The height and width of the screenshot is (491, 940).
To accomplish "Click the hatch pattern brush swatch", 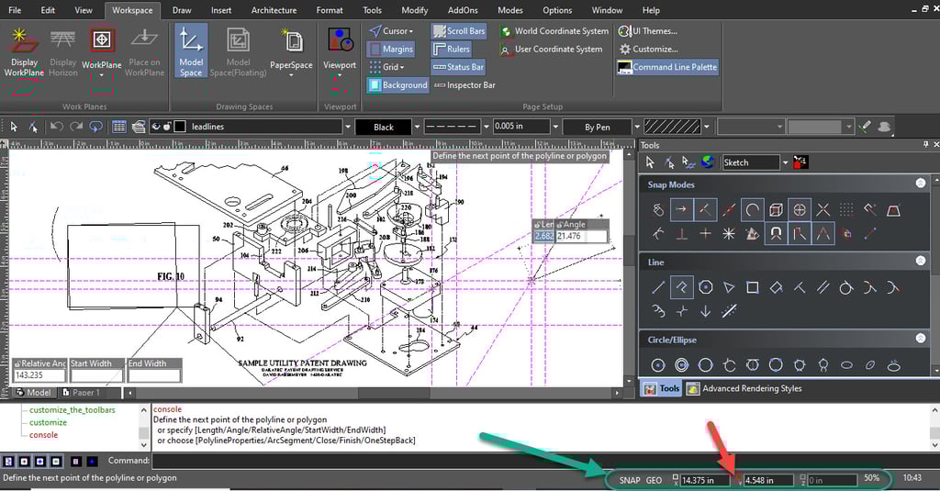I will pos(672,127).
